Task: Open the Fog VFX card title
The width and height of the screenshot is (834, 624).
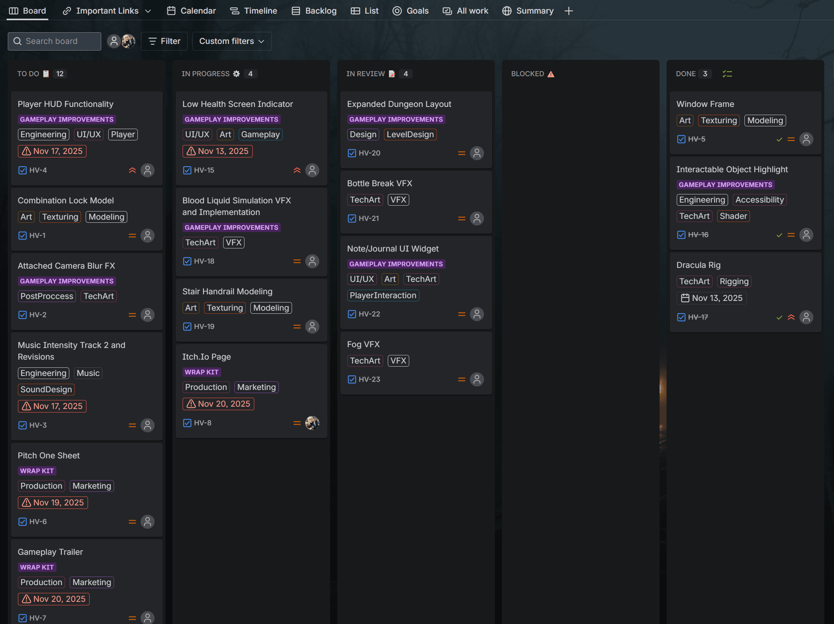Action: (363, 344)
